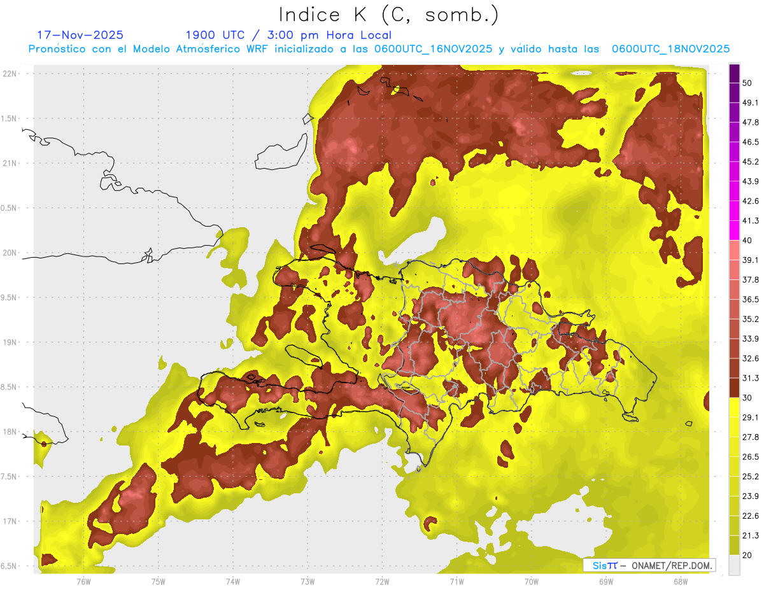Click legend value '22.6'

751,516
